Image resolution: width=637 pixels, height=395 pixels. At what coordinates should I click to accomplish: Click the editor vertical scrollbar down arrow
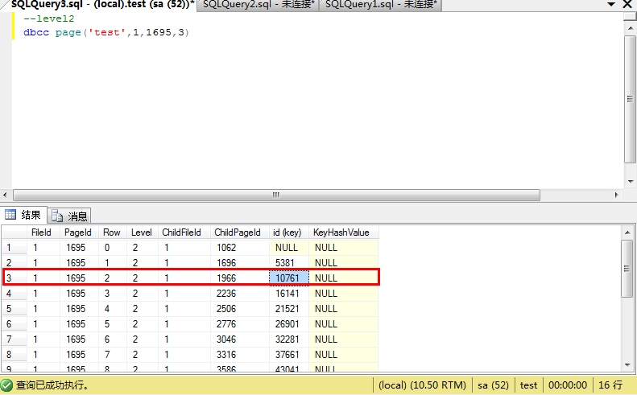630,182
